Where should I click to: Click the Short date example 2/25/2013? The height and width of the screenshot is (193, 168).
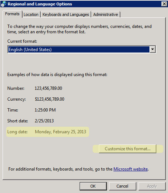coord(44,121)
